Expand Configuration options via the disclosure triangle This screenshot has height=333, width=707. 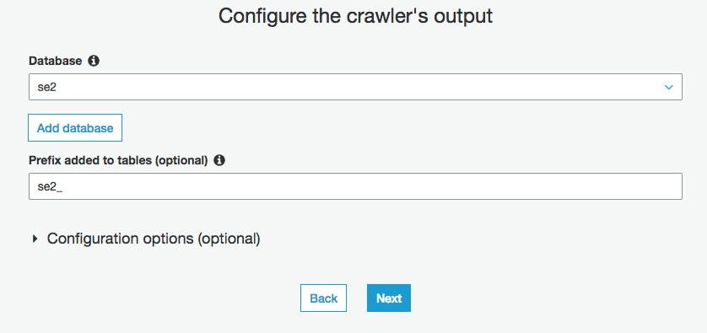tap(35, 239)
